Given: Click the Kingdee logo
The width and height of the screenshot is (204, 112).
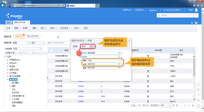Looking at the screenshot, I should (x=14, y=16).
